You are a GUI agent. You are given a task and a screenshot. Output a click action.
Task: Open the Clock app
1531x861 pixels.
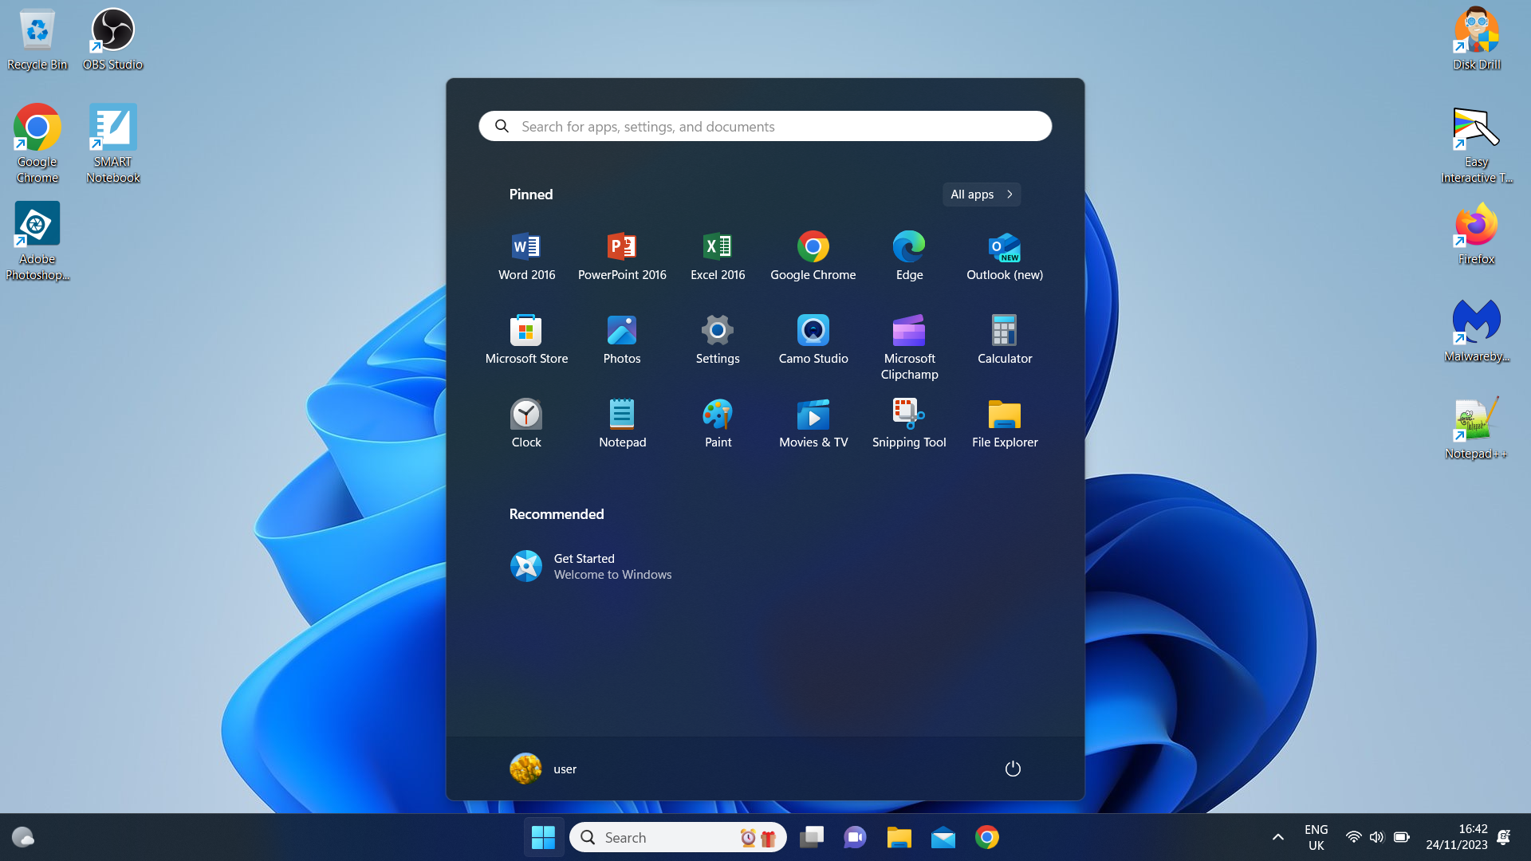[x=526, y=424]
